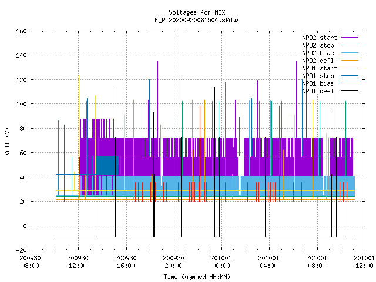Click the 'NPD2 bias' legend label
This screenshot has height=282, width=376.
point(318,53)
